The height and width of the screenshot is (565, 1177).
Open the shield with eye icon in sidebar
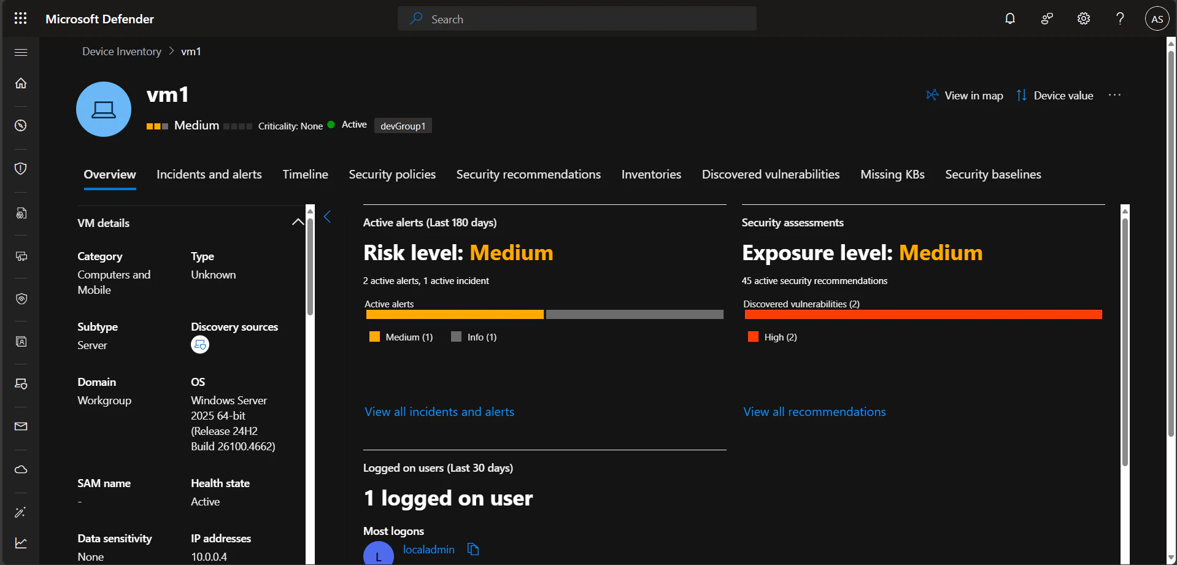click(x=21, y=299)
